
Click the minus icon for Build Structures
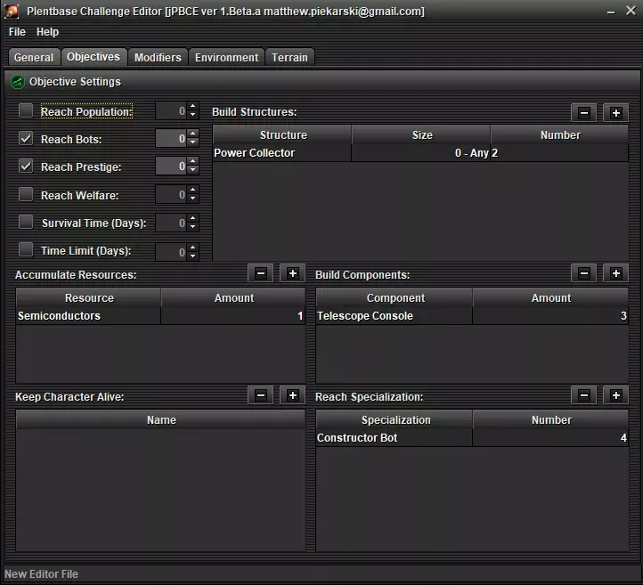click(583, 113)
